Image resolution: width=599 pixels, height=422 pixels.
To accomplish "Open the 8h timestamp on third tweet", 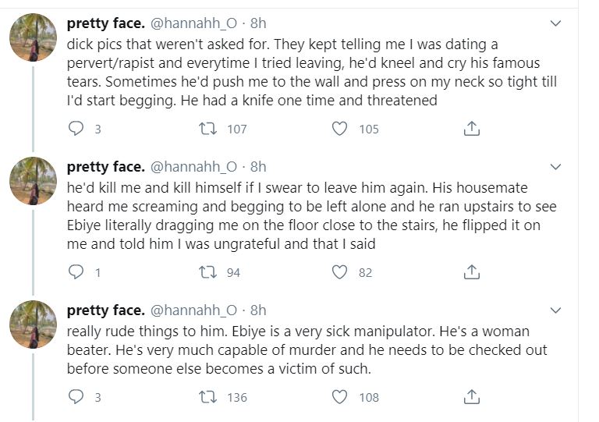I will point(258,310).
